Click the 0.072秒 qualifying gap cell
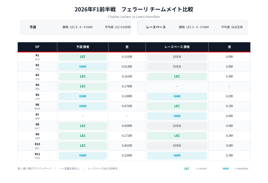 click(127, 106)
